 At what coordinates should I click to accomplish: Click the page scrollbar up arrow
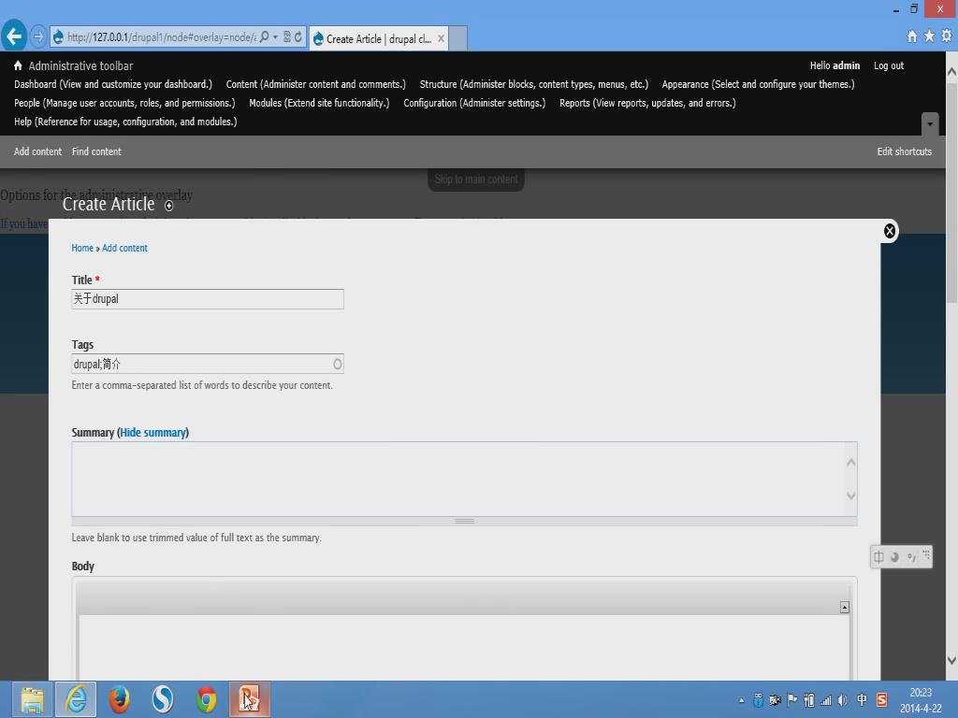point(951,71)
